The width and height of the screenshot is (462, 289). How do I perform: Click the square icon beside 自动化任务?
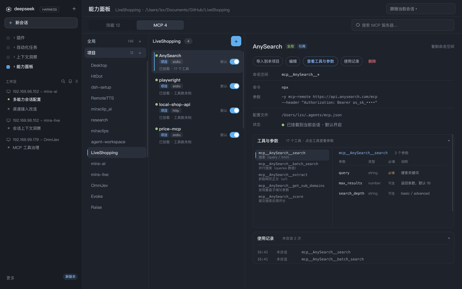[8, 48]
